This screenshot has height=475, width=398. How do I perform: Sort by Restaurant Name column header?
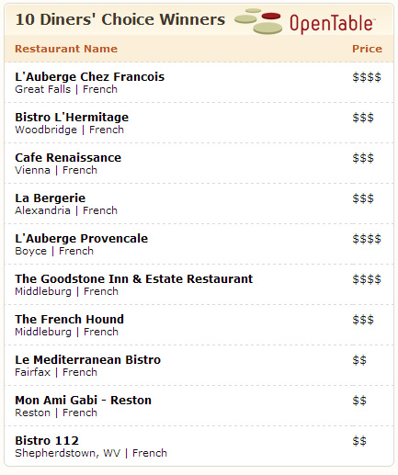(66, 49)
